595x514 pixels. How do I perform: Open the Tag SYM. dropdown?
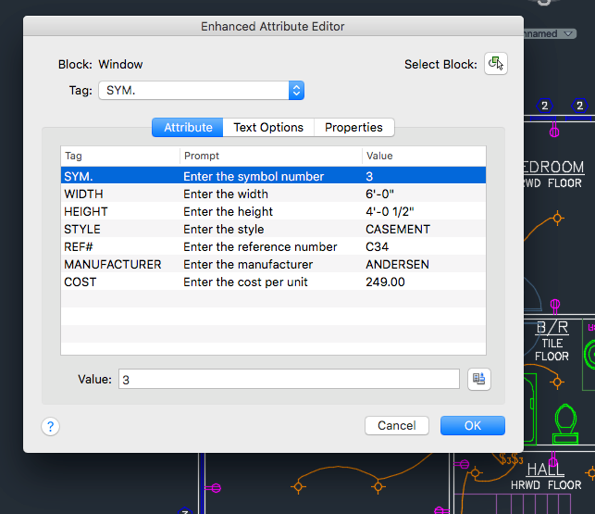coord(201,91)
